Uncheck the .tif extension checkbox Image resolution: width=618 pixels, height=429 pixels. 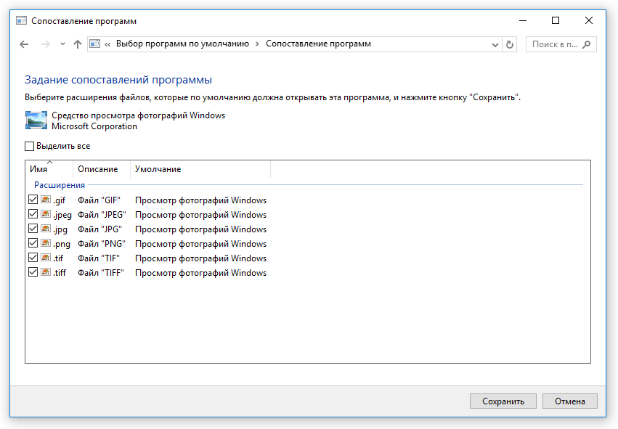tap(33, 258)
